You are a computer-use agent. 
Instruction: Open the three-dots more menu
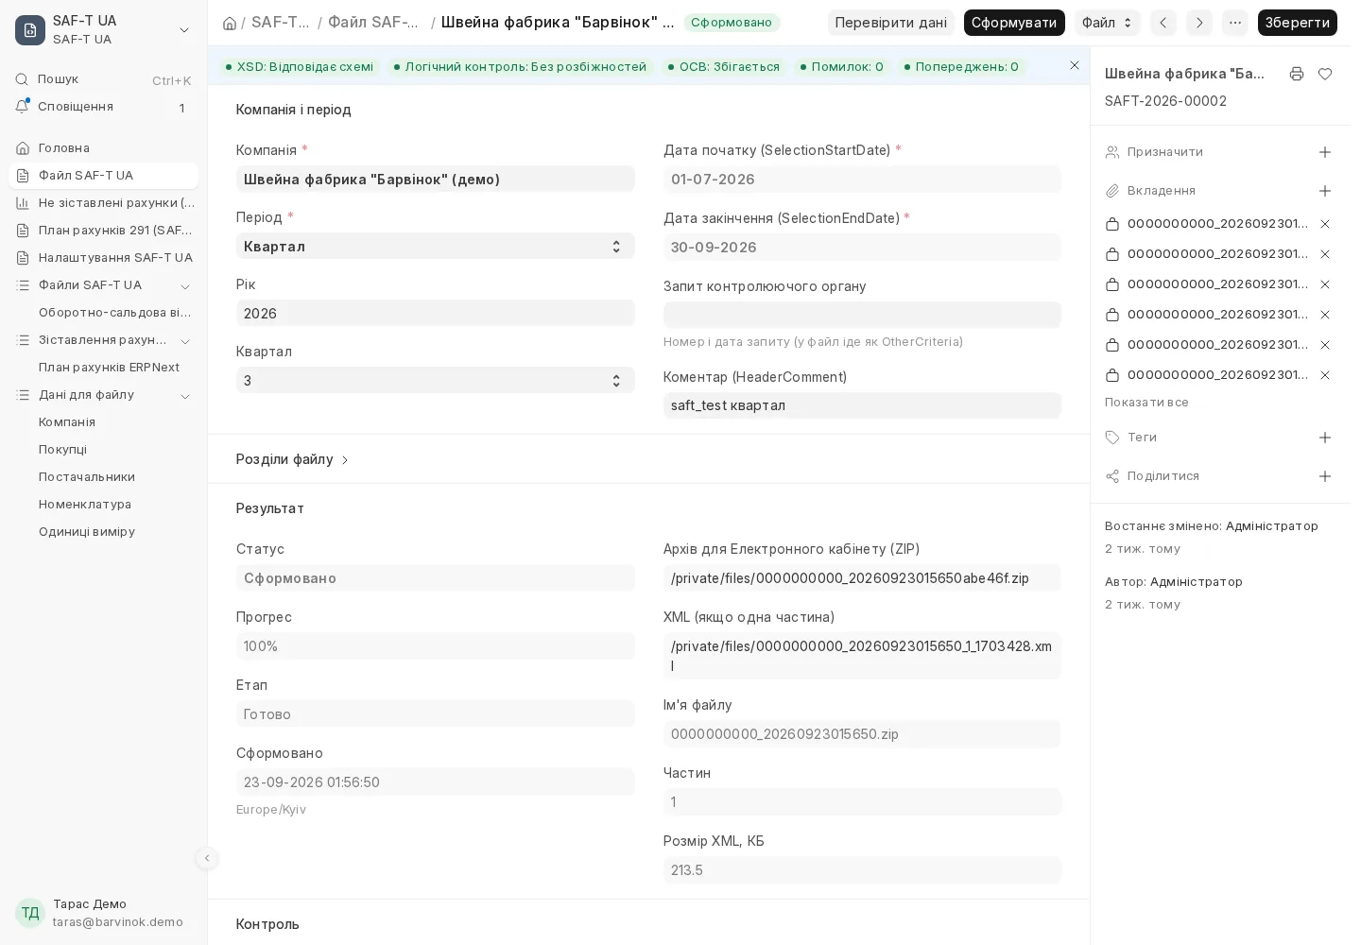pyautogui.click(x=1235, y=23)
